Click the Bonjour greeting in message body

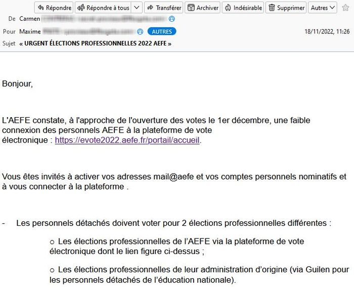17,84
